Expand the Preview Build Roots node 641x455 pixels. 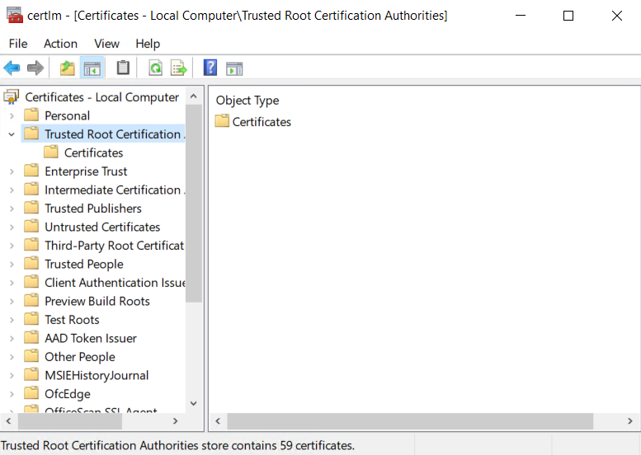pyautogui.click(x=12, y=302)
